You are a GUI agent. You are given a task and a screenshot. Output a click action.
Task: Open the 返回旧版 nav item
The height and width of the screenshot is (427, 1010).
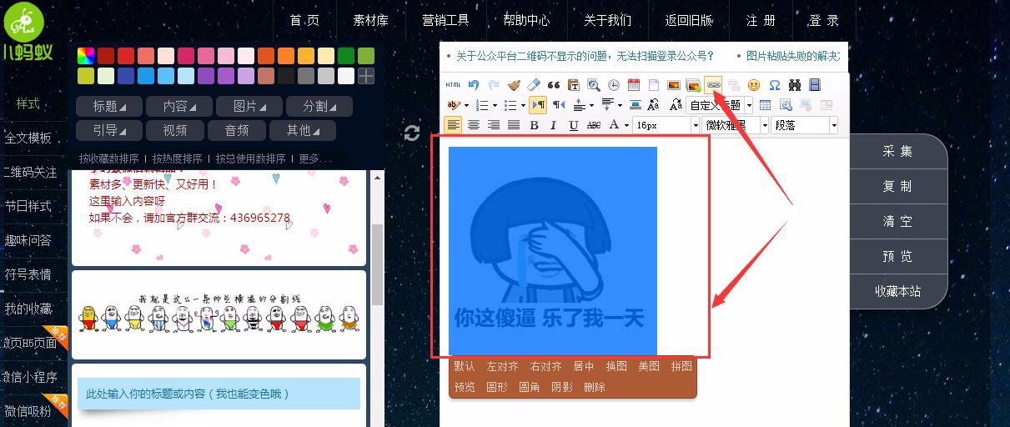689,21
